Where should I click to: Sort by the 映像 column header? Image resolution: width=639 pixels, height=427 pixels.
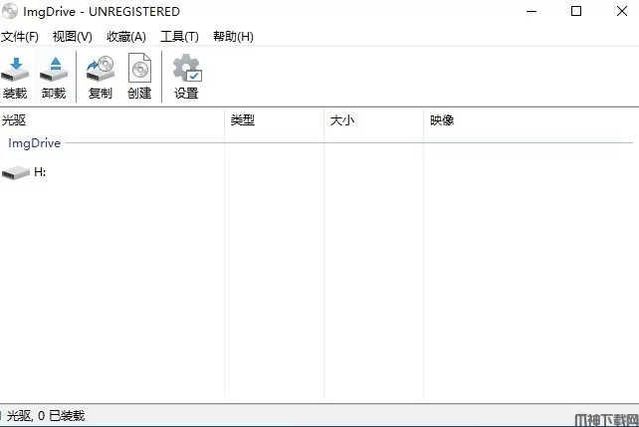pos(531,120)
